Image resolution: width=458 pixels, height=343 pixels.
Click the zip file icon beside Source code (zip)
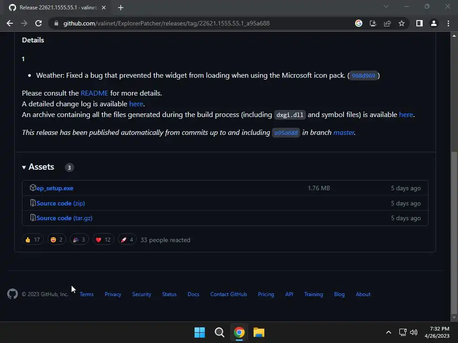[33, 203]
